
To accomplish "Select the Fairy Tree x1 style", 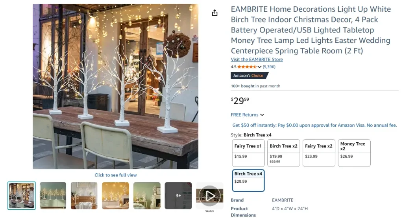I will tap(248, 153).
